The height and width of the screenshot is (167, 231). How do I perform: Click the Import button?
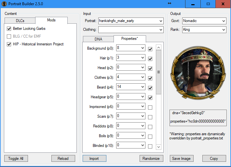coord(94,159)
